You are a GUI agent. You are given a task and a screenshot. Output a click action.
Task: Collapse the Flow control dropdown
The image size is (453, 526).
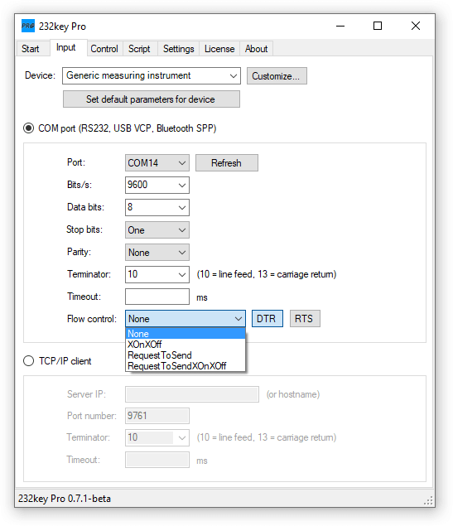pyautogui.click(x=186, y=318)
